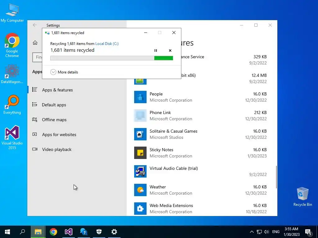The width and height of the screenshot is (318, 238).
Task: Open Recycle Bin on desktop
Action: (302, 196)
